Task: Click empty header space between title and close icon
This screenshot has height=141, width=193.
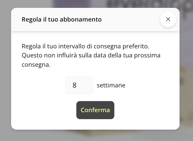Action: click(132, 20)
